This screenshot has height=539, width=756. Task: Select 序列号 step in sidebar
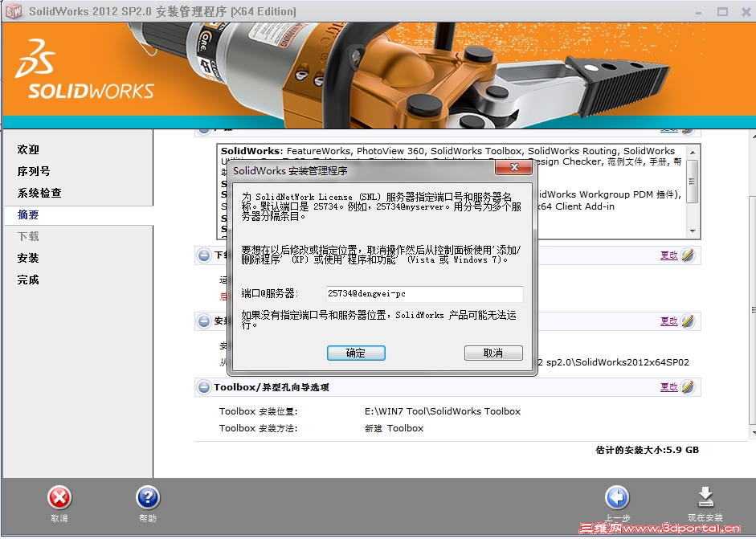[34, 171]
